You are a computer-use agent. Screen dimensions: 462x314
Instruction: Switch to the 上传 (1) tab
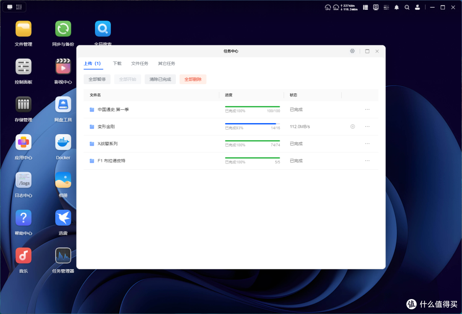pos(93,64)
